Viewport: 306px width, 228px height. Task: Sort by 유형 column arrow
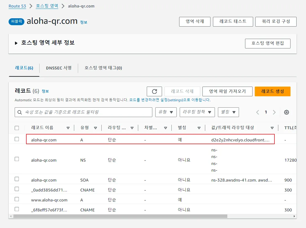click(x=96, y=128)
